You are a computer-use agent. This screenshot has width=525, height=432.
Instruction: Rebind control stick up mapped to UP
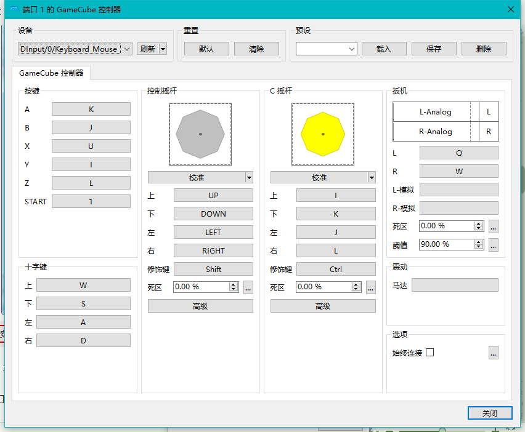point(213,195)
